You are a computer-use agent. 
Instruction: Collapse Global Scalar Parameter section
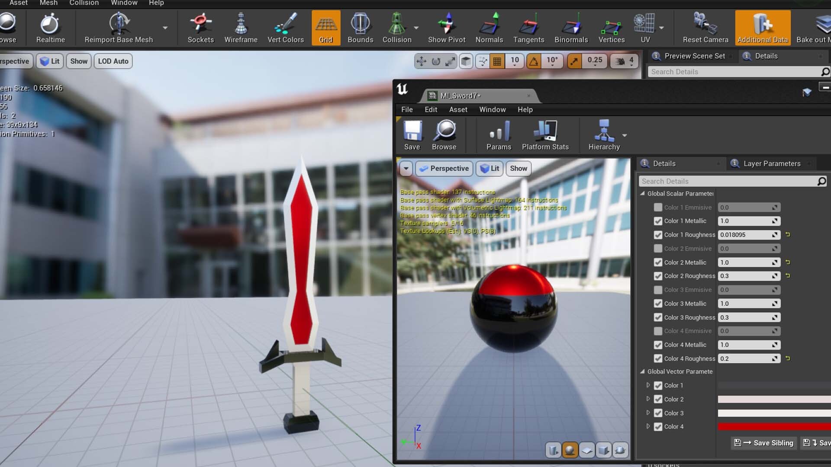pos(643,194)
